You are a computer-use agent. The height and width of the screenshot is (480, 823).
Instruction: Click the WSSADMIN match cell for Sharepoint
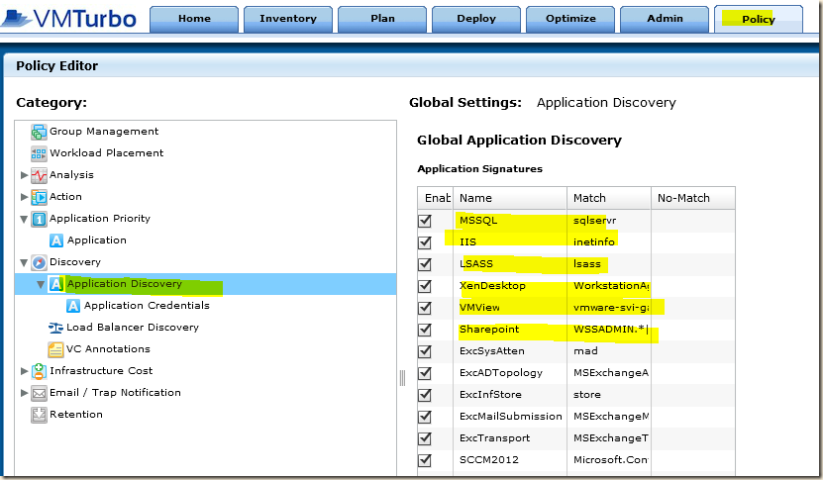[609, 330]
